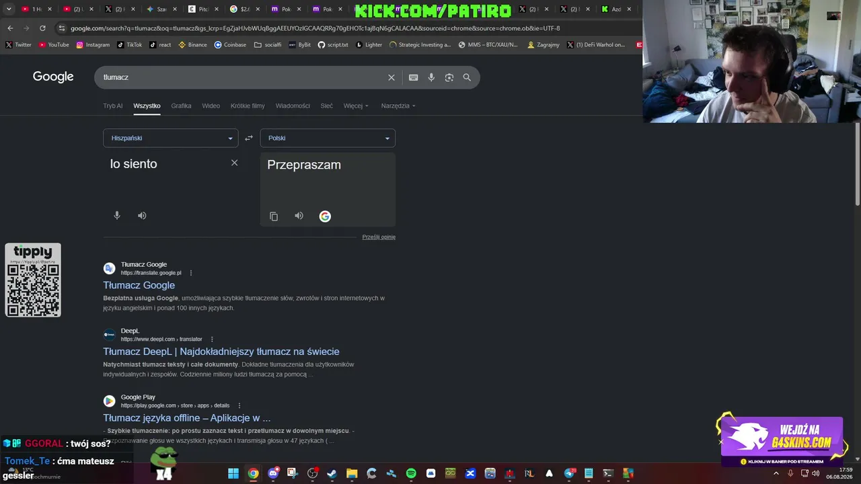Open the 'Tłumacz języka offline' result
Viewport: 861px width, 484px height.
[x=187, y=417]
